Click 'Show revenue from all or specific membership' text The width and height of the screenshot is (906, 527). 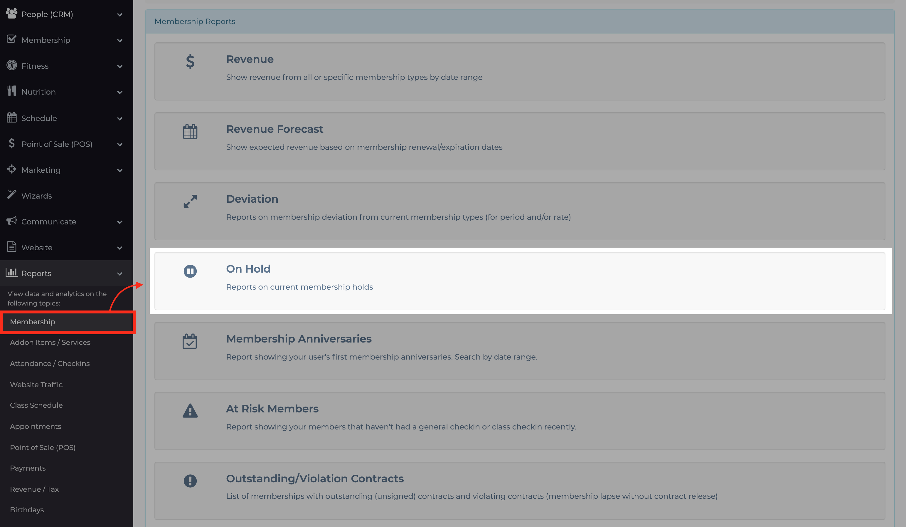tap(354, 77)
